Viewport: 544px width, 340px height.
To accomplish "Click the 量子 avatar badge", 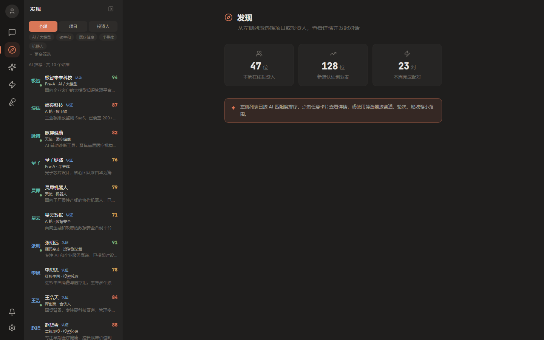I will tap(36, 163).
